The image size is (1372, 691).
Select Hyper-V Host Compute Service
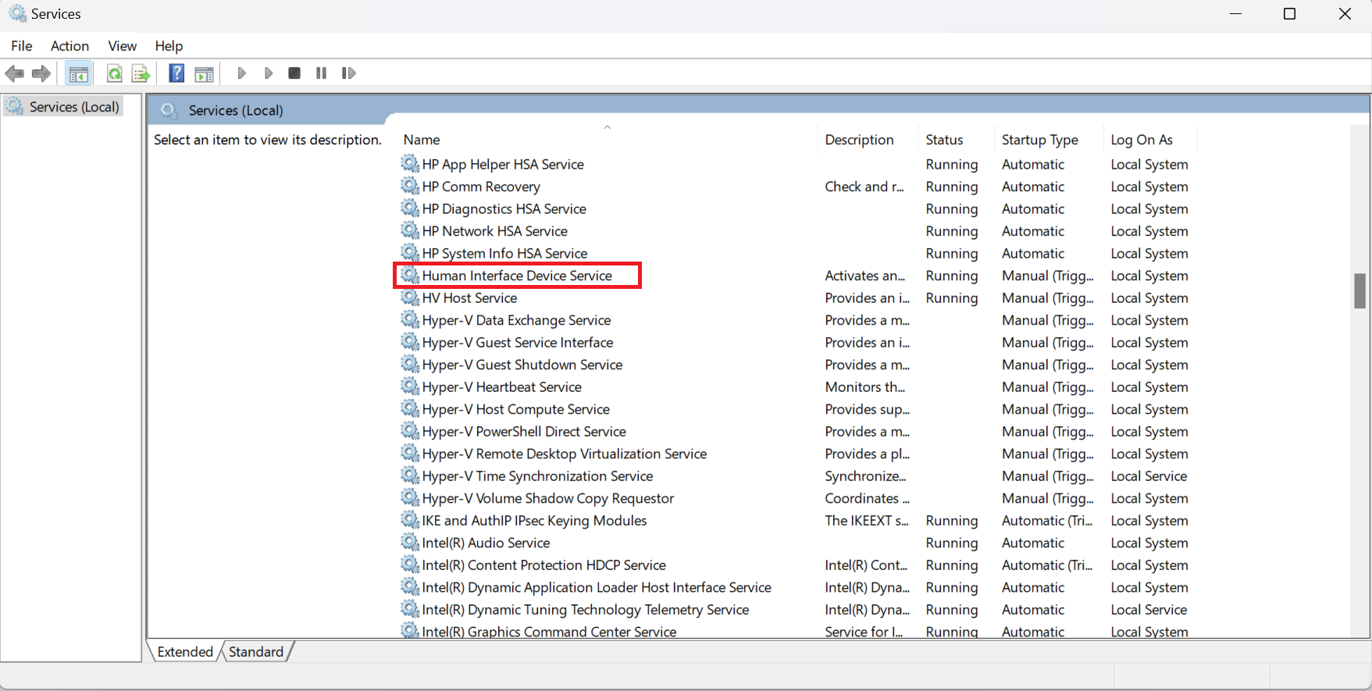tap(516, 409)
